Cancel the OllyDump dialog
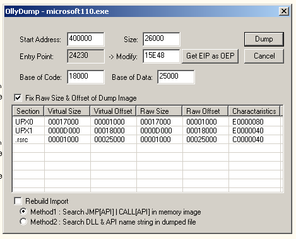 pyautogui.click(x=264, y=56)
